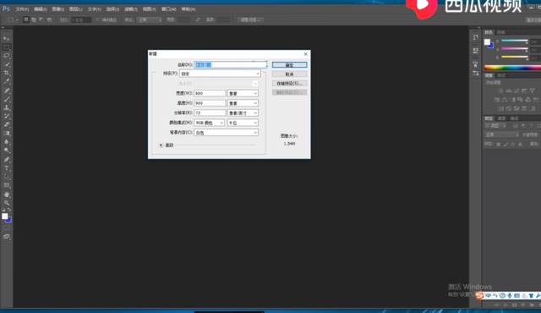
Task: Open the Style dropdown in options bar
Action: 150,20
